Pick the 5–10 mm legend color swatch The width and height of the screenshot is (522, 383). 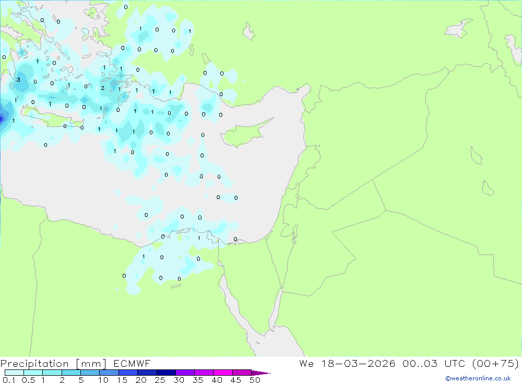tap(90, 373)
